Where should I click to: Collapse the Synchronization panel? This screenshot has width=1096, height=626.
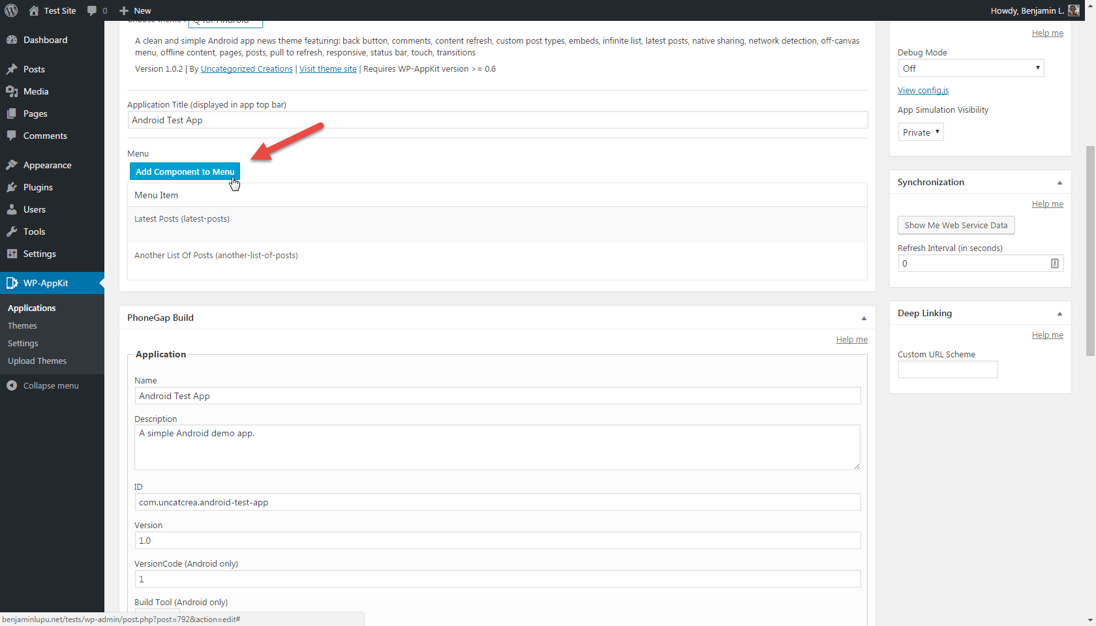tap(1059, 183)
